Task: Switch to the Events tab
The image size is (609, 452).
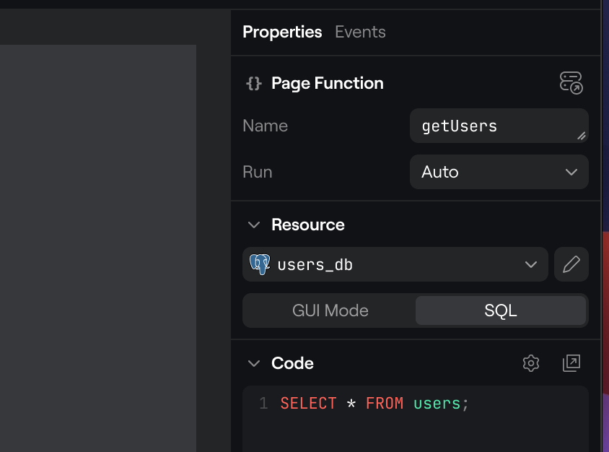Action: 360,32
